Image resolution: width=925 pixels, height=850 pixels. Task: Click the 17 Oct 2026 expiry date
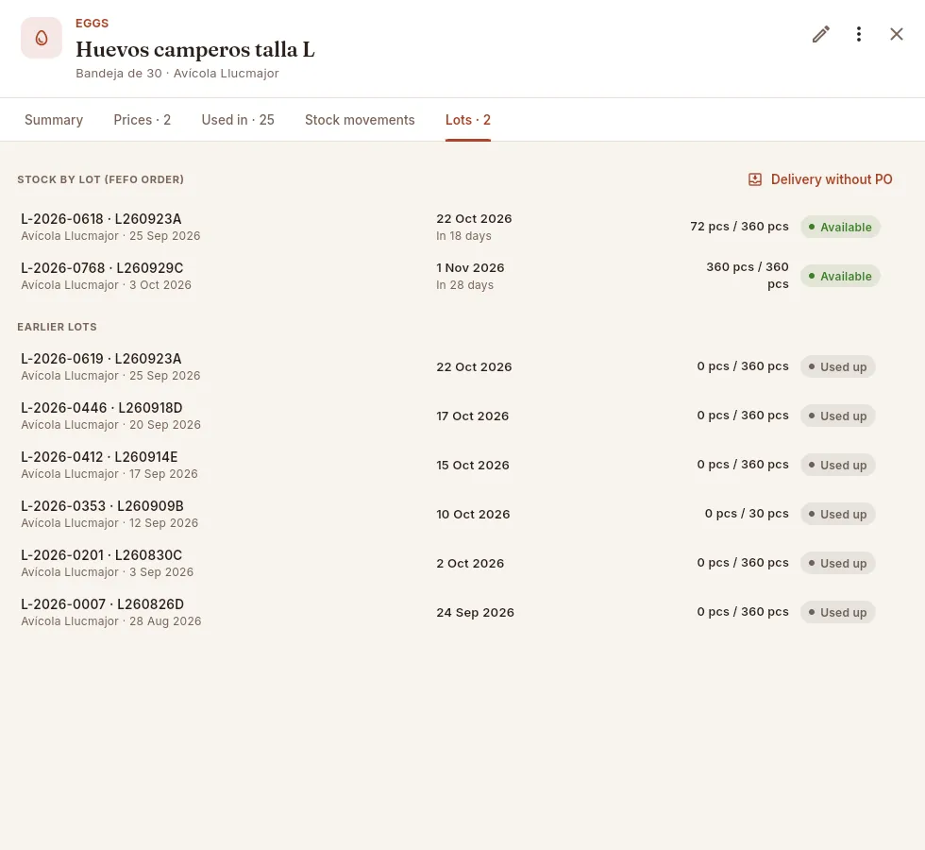point(473,416)
